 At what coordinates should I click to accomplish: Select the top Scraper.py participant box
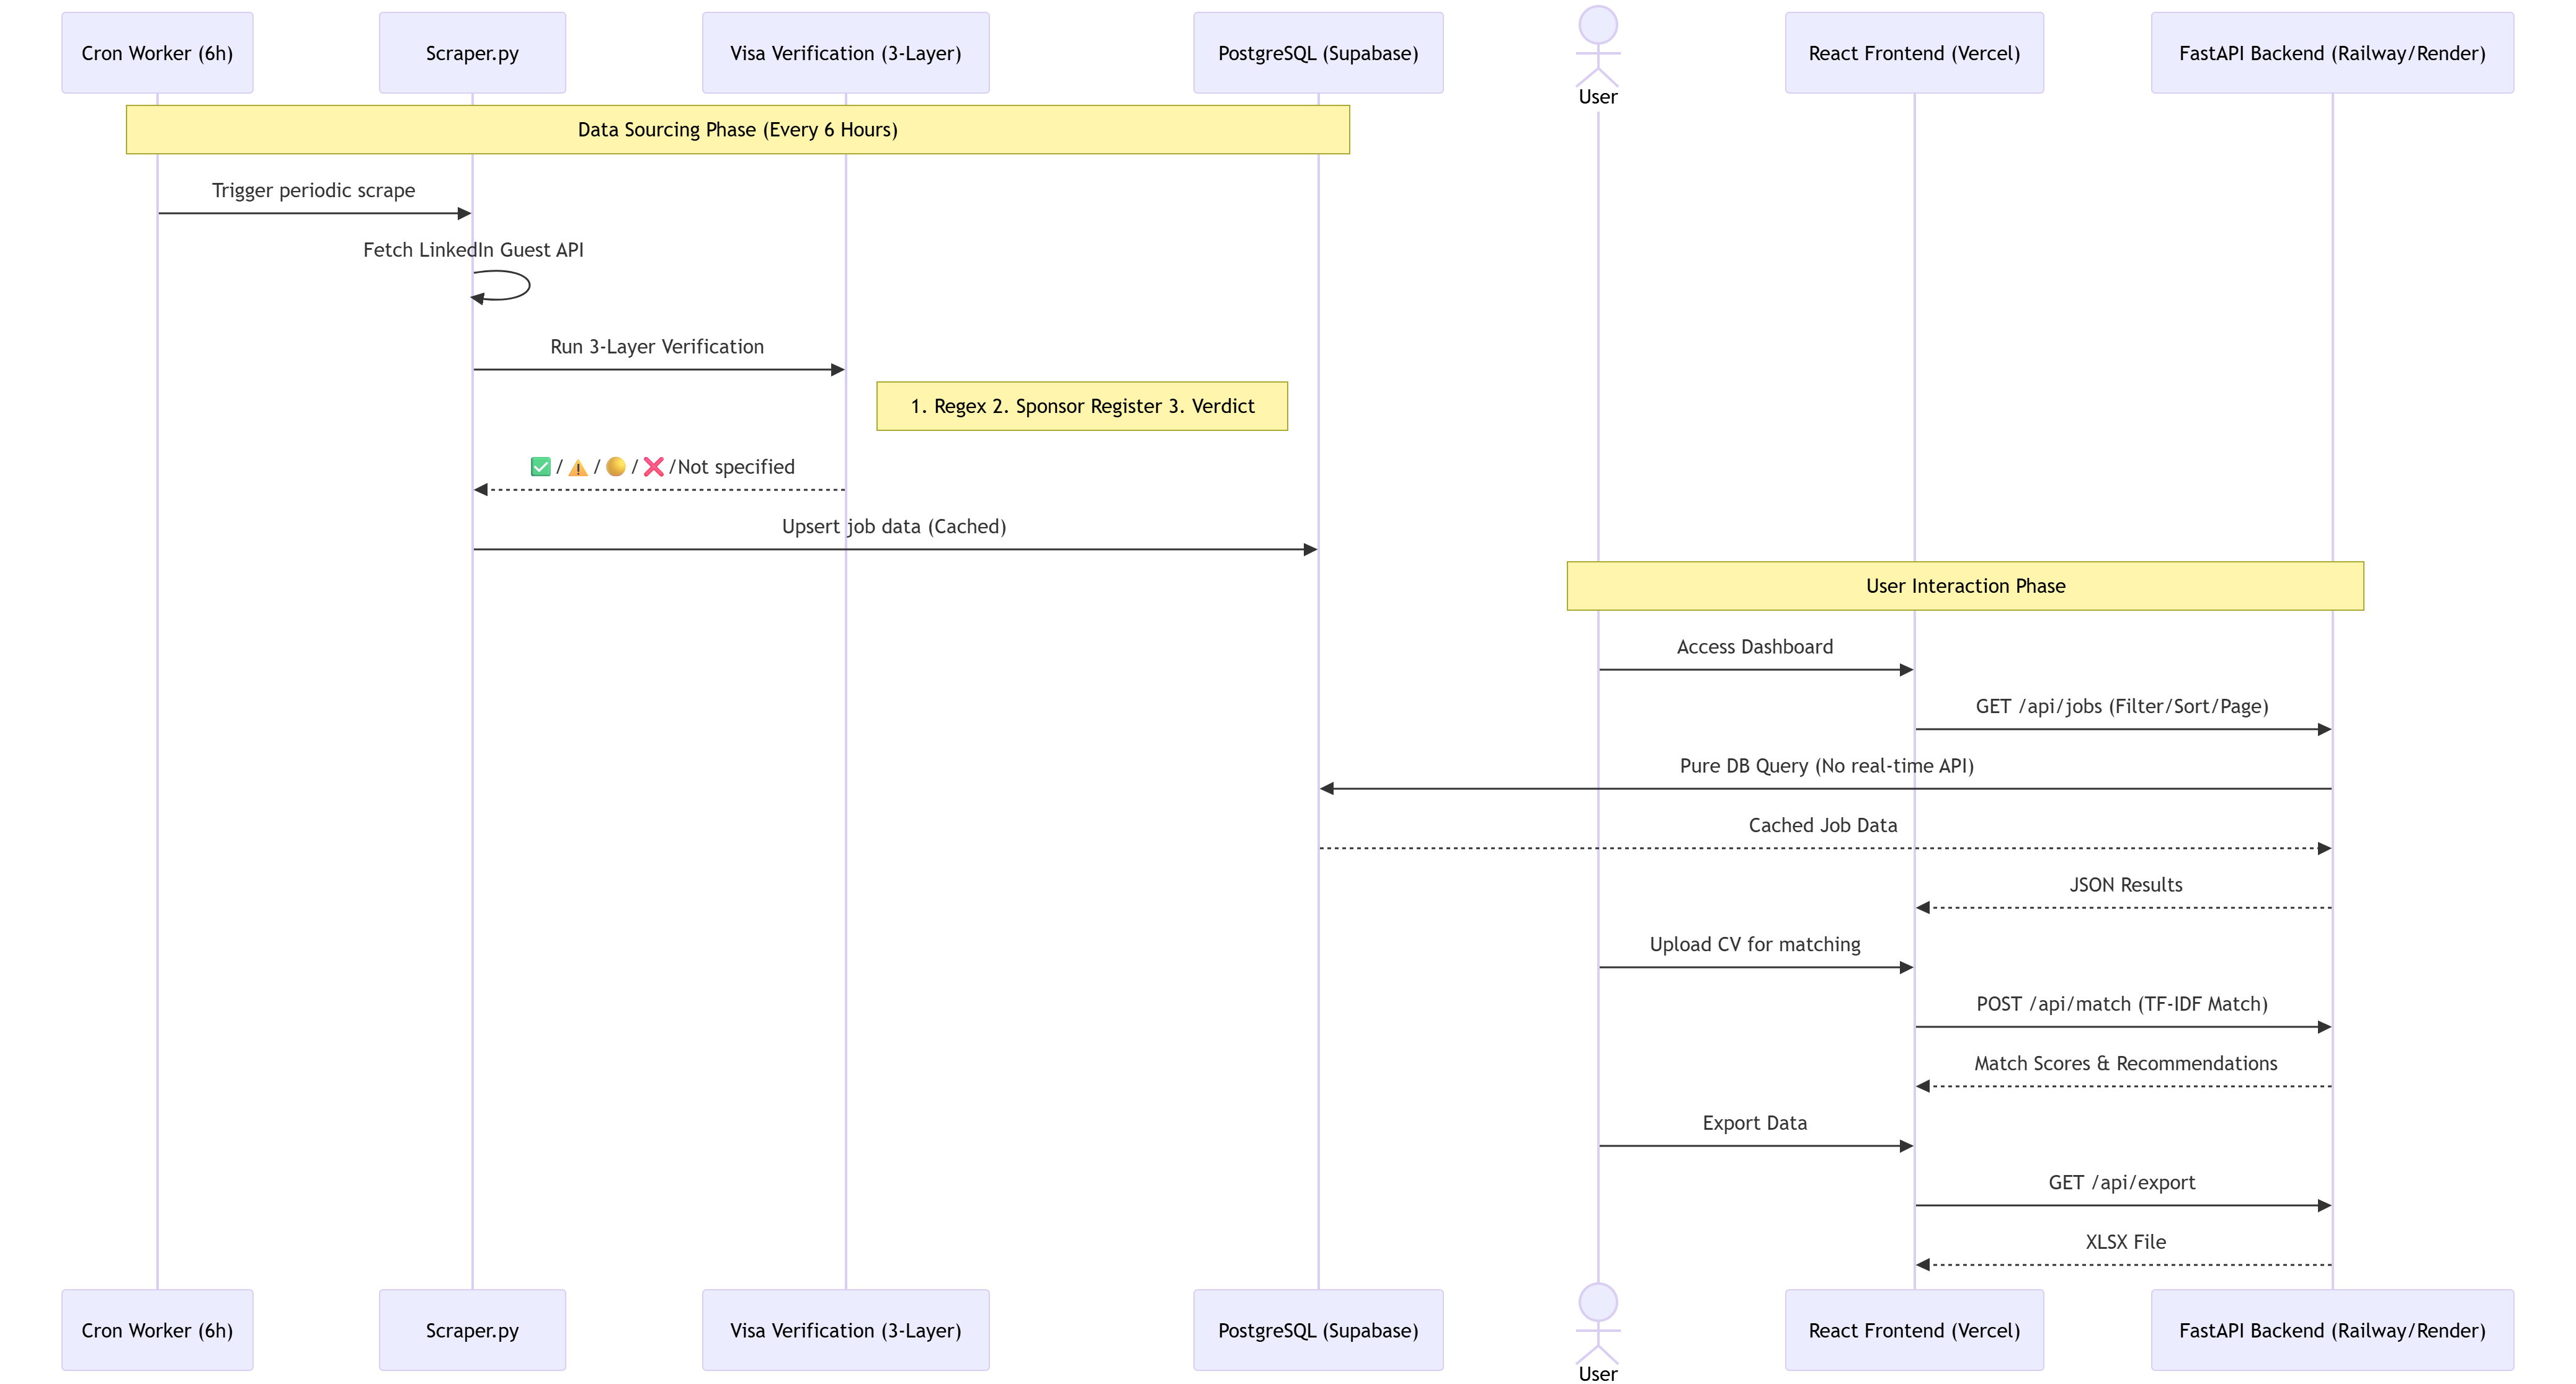coord(472,53)
